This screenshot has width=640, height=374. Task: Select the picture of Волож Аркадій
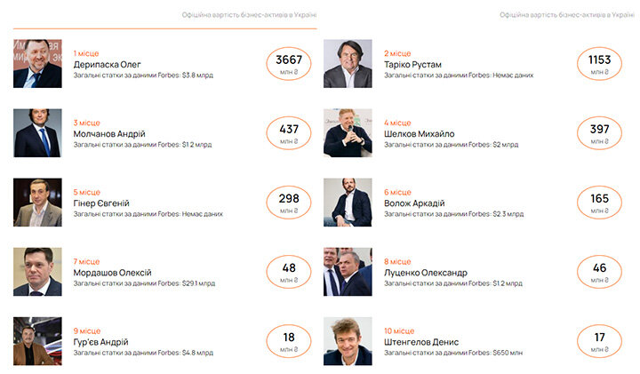[348, 203]
